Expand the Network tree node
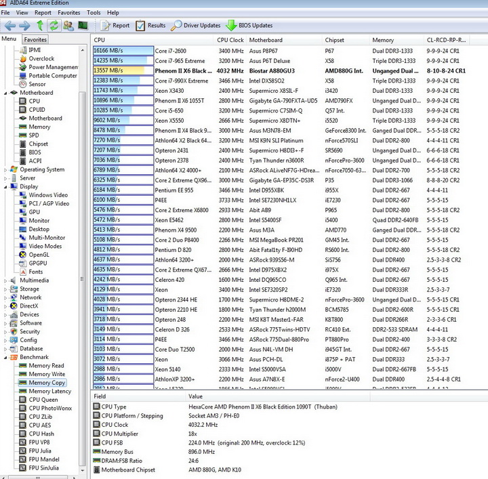Screen dimensions: 488x479 click(x=5, y=297)
